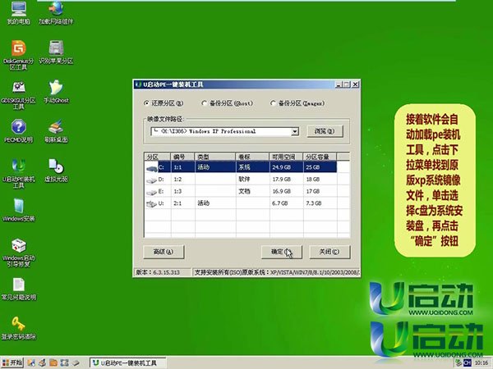Click the first quick launch taskbar icon
Viewport: 493px width, 369px height.
31,363
